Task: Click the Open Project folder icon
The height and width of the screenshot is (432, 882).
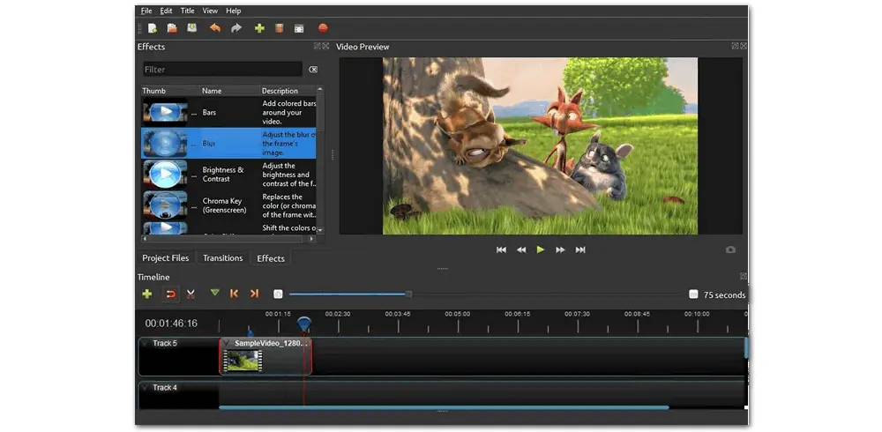Action: coord(172,28)
